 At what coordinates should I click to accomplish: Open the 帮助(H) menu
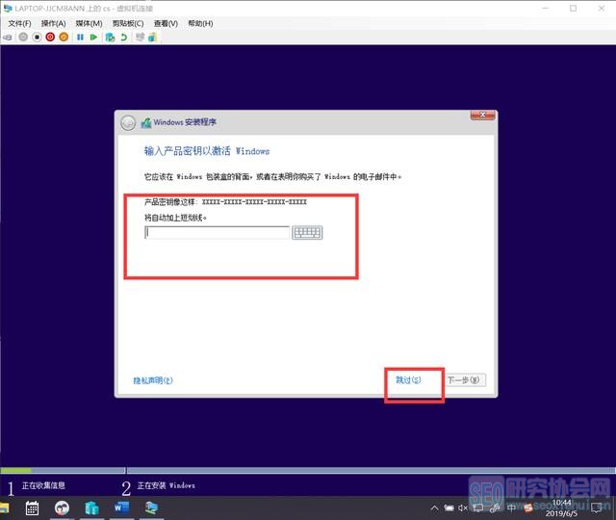200,23
